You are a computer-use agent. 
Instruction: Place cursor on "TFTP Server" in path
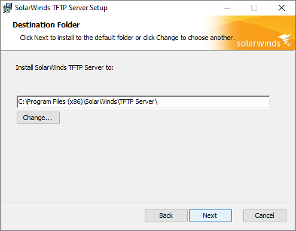click(137, 101)
